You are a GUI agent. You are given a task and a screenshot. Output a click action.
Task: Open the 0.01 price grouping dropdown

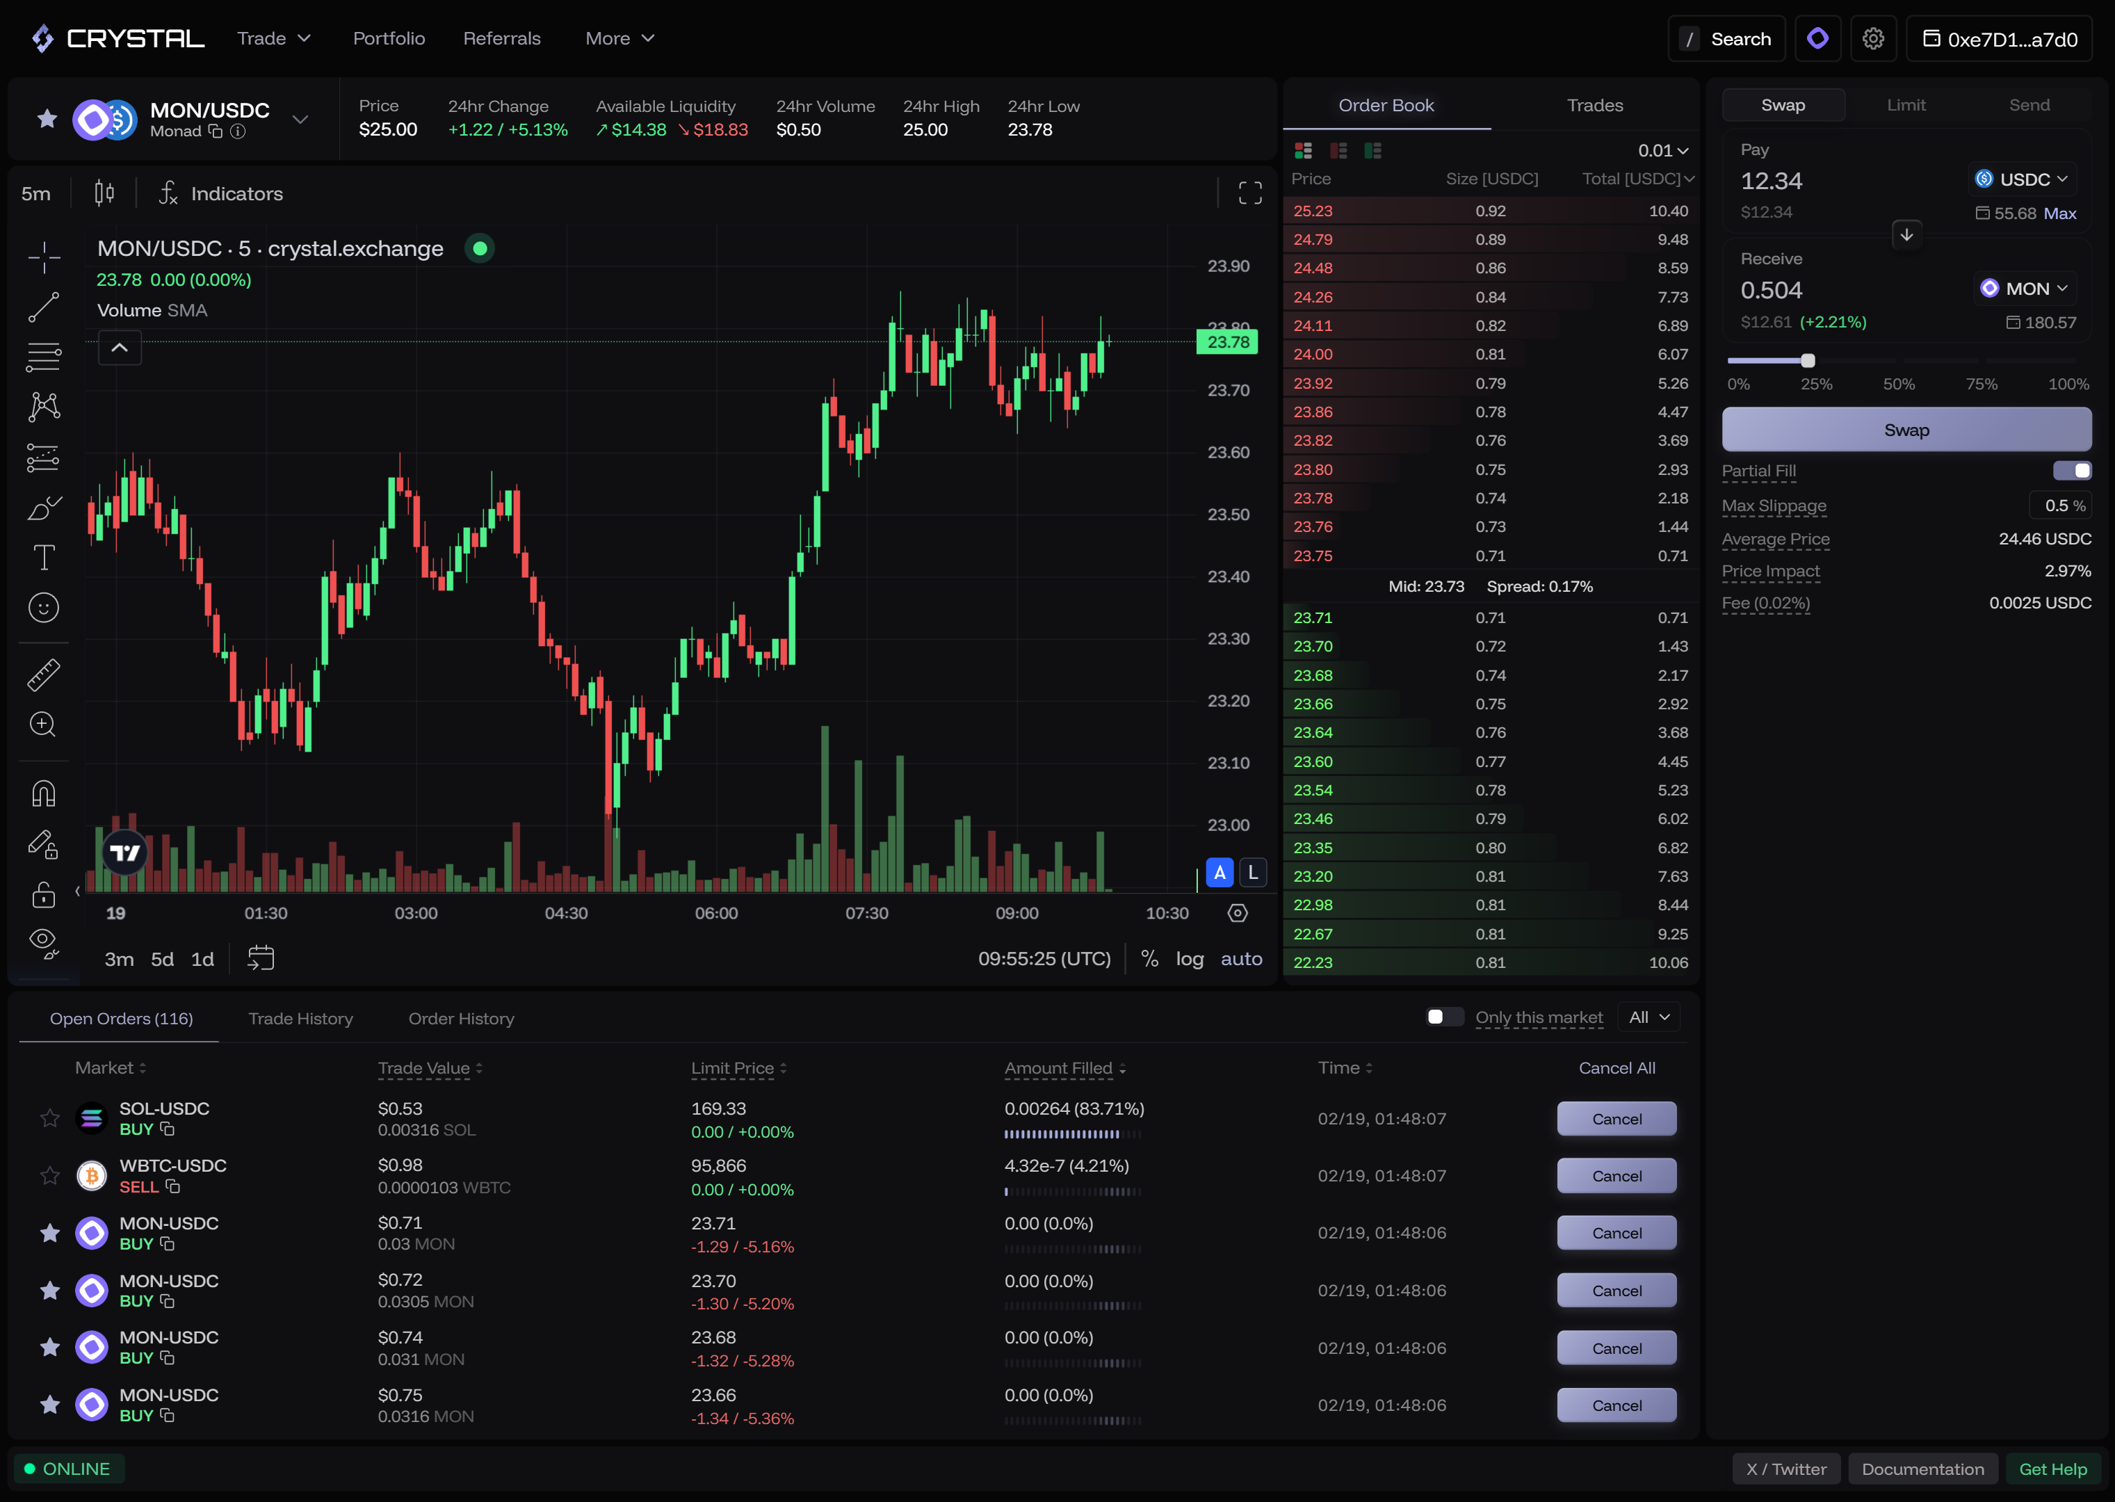click(1663, 150)
